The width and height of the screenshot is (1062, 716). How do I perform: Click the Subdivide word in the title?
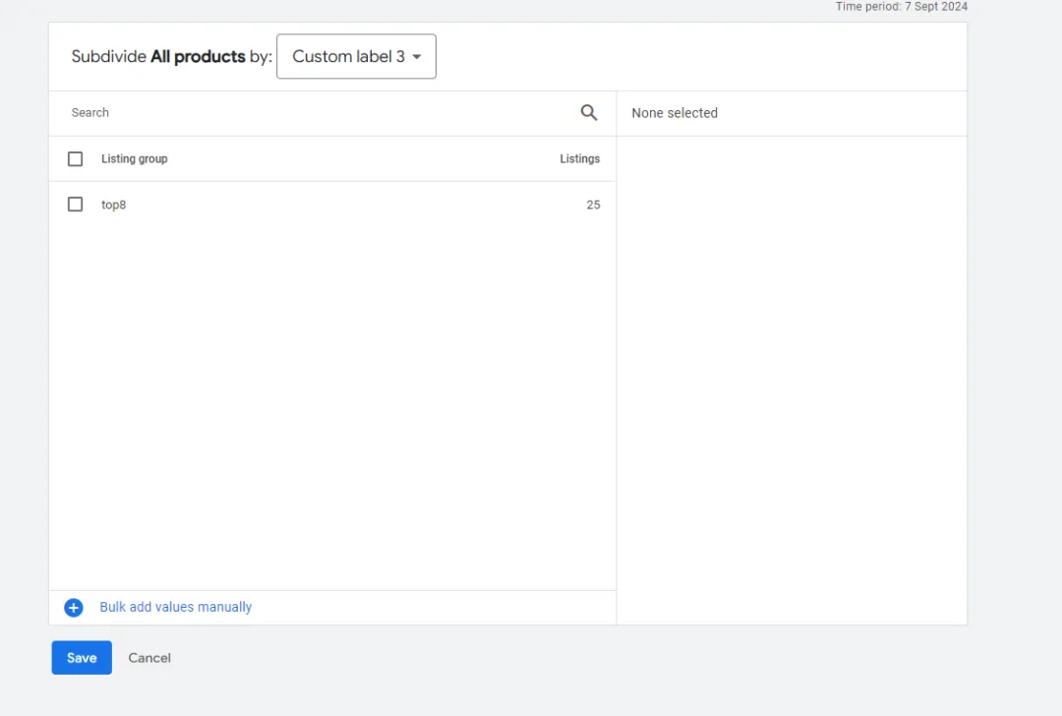[108, 57]
